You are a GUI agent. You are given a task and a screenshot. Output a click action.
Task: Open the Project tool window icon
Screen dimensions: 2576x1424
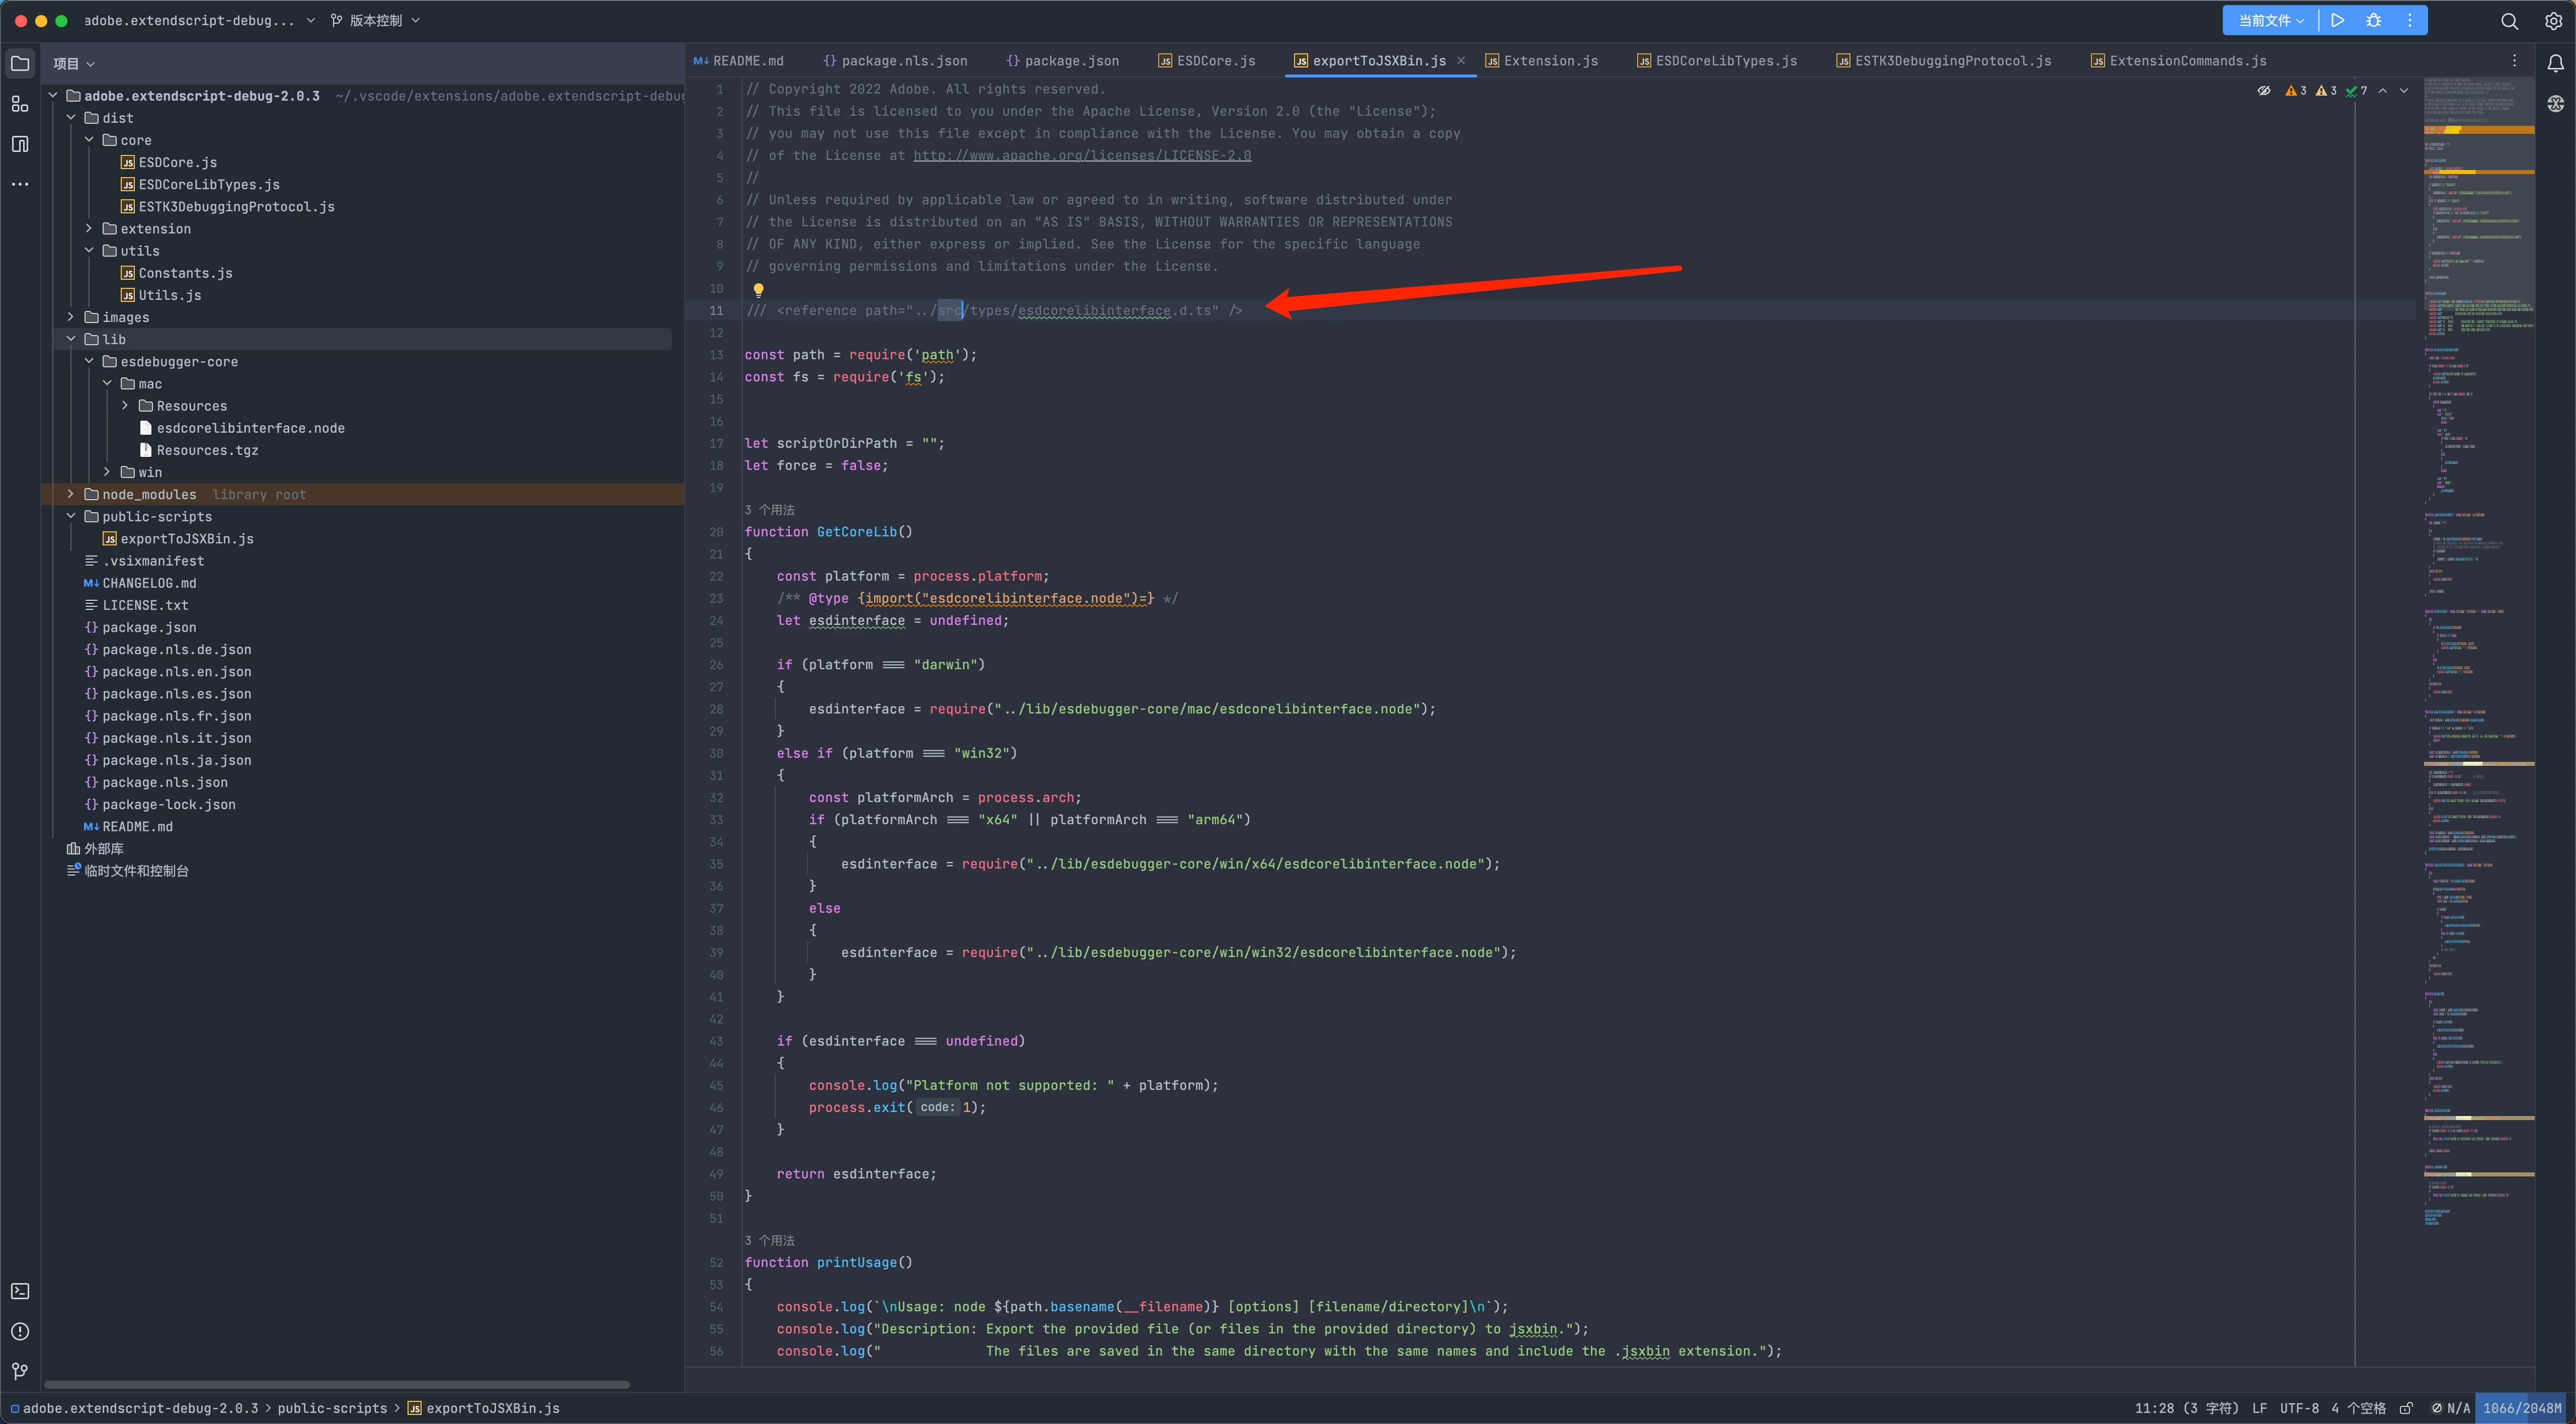pos(20,63)
